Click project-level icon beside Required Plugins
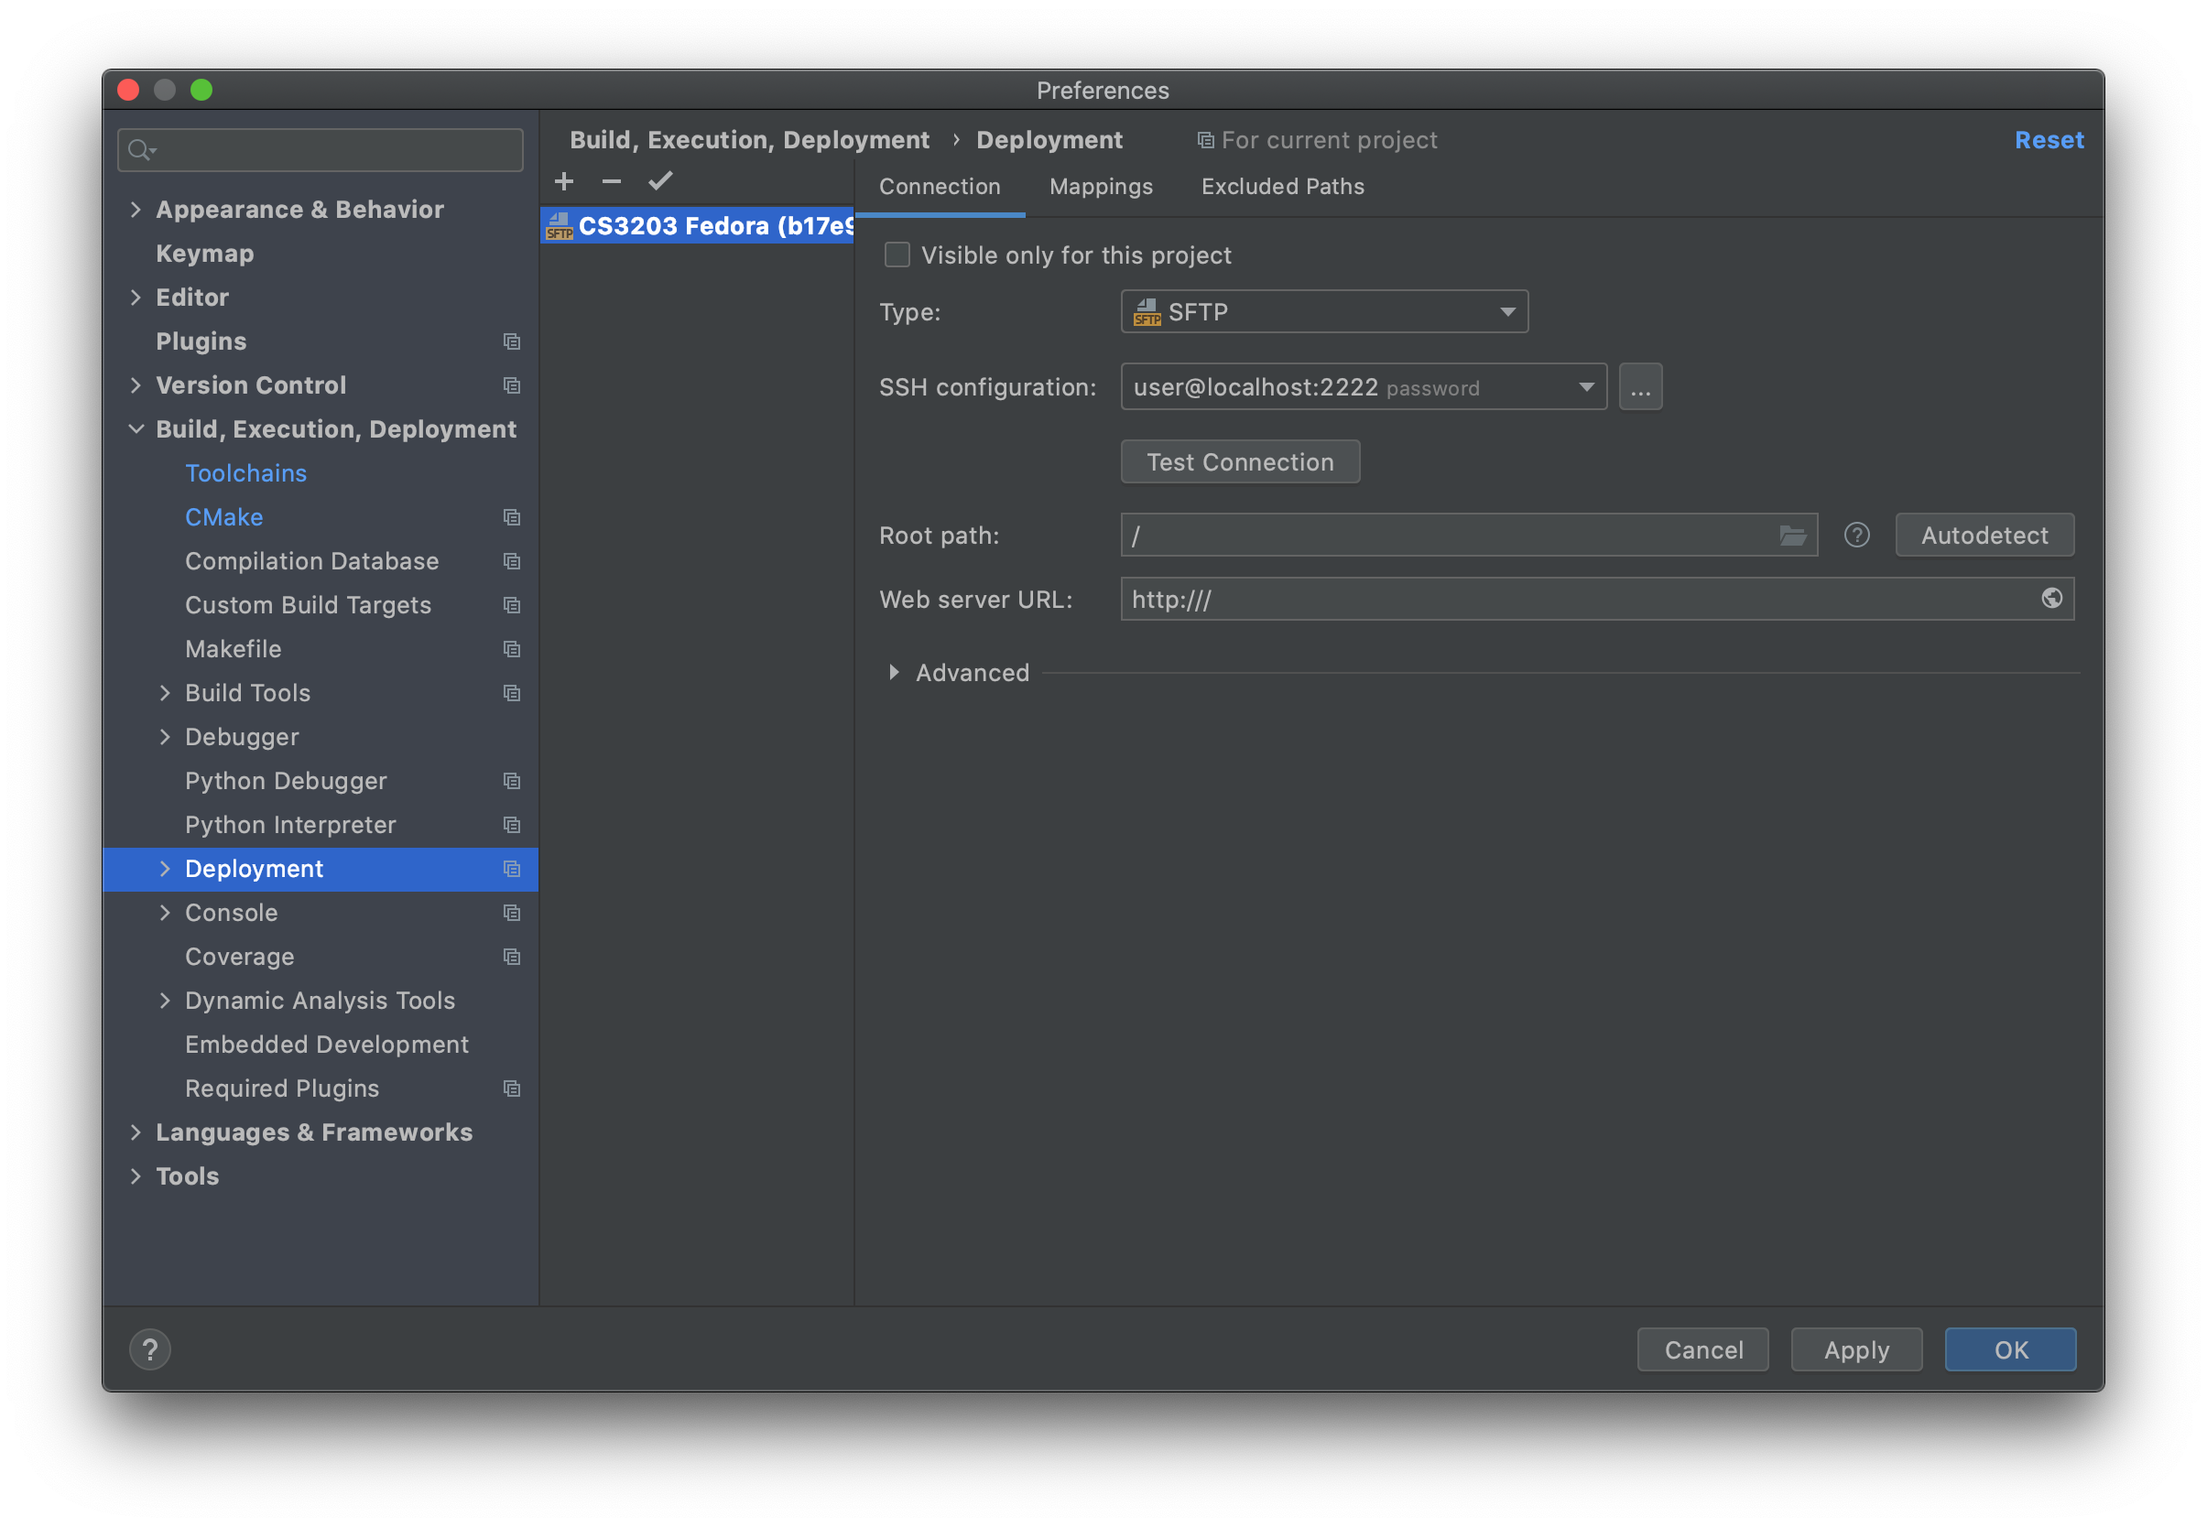This screenshot has height=1527, width=2207. pyautogui.click(x=512, y=1088)
